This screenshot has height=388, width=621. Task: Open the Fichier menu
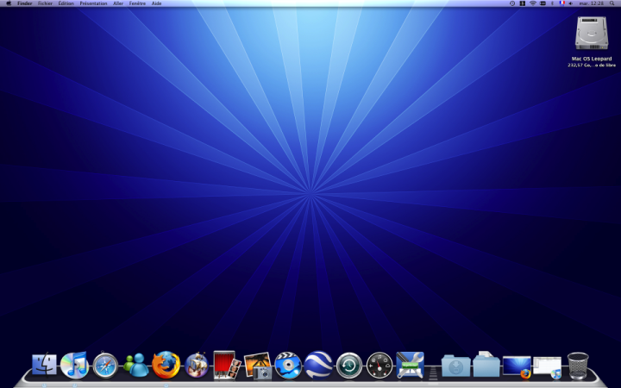(45, 3)
